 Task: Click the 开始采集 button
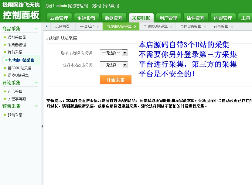click(115, 80)
